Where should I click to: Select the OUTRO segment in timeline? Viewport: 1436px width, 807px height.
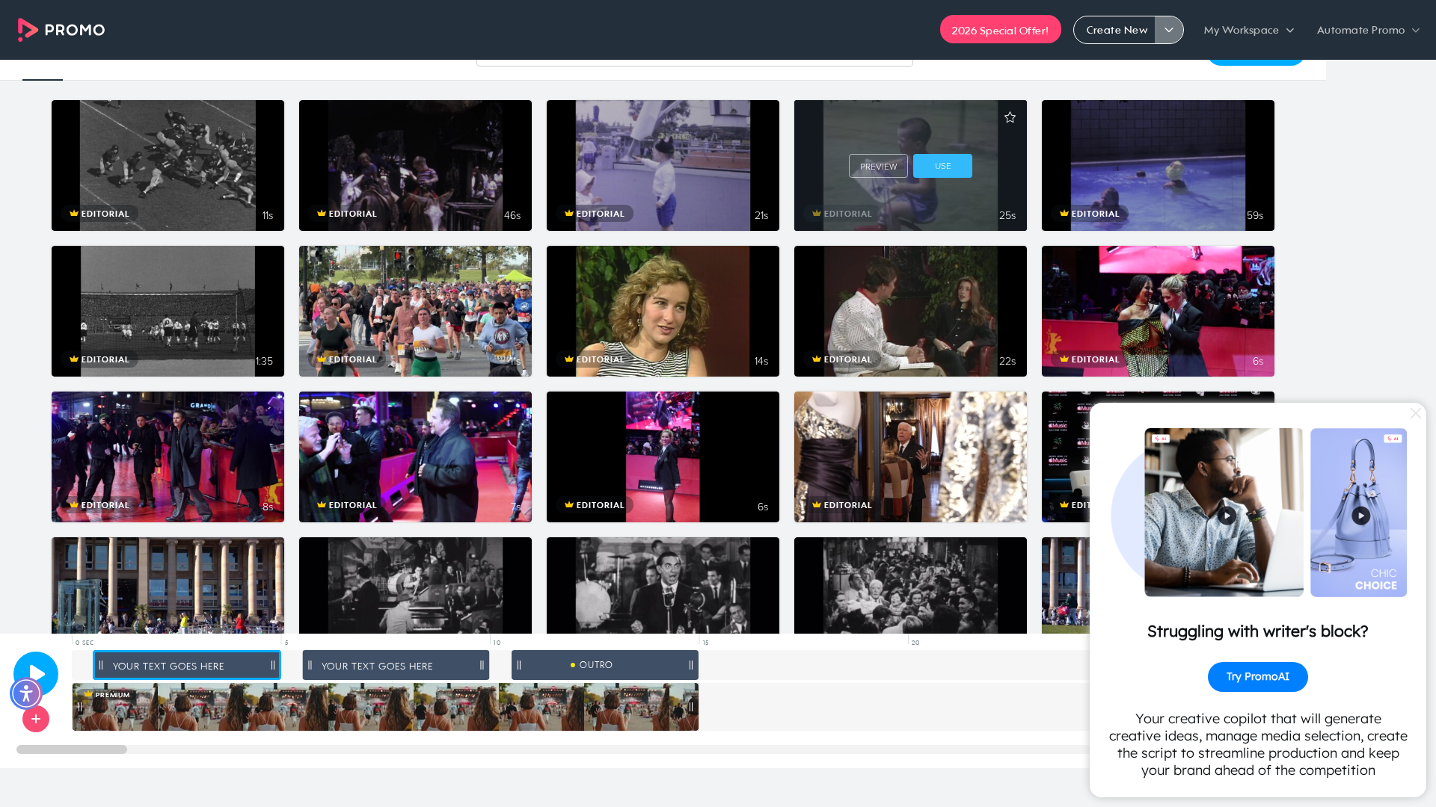coord(605,665)
